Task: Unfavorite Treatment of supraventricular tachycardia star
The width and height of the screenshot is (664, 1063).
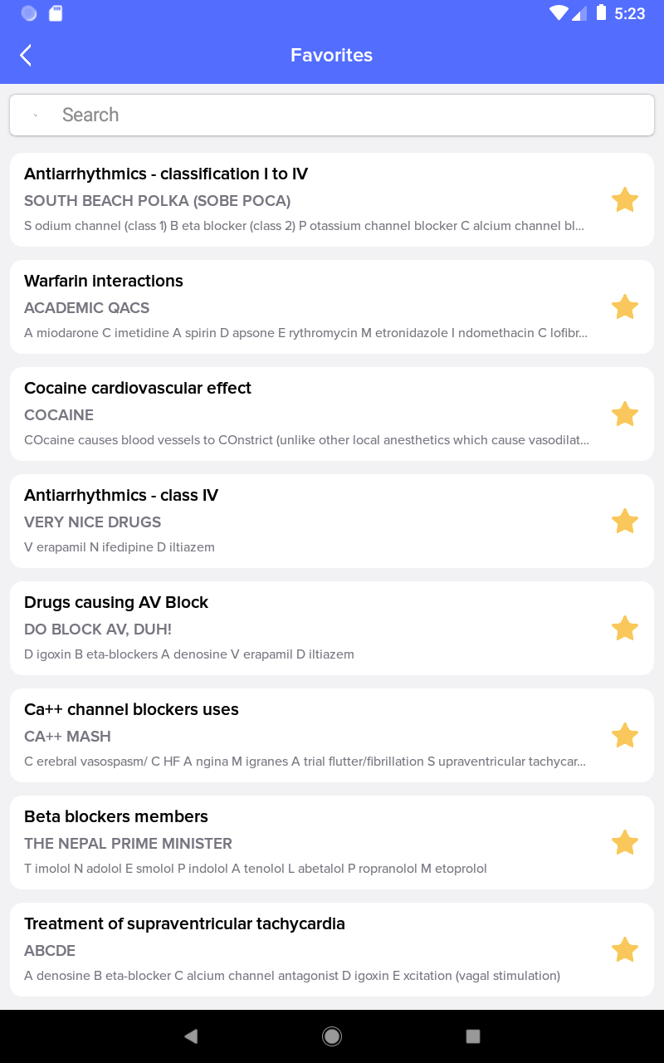Action: pyautogui.click(x=624, y=949)
